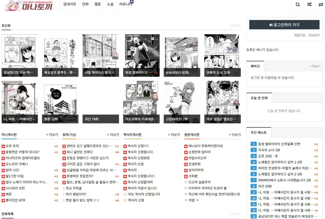
Task: Expand 더보기 in 북마크 panel
Action: point(315,66)
